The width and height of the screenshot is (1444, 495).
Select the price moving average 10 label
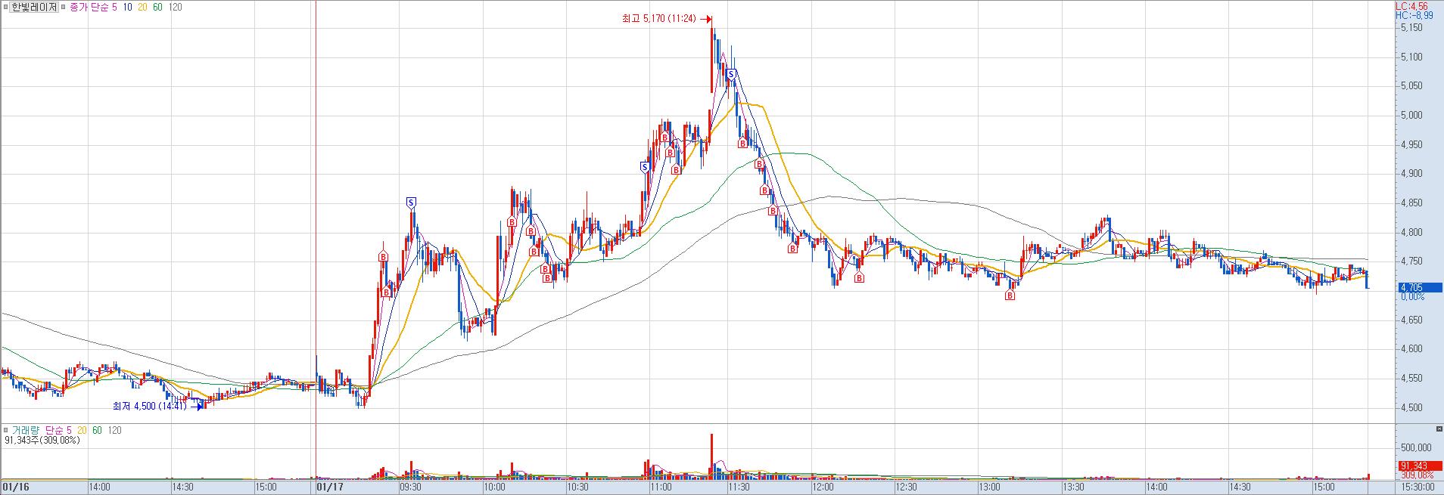click(x=128, y=7)
